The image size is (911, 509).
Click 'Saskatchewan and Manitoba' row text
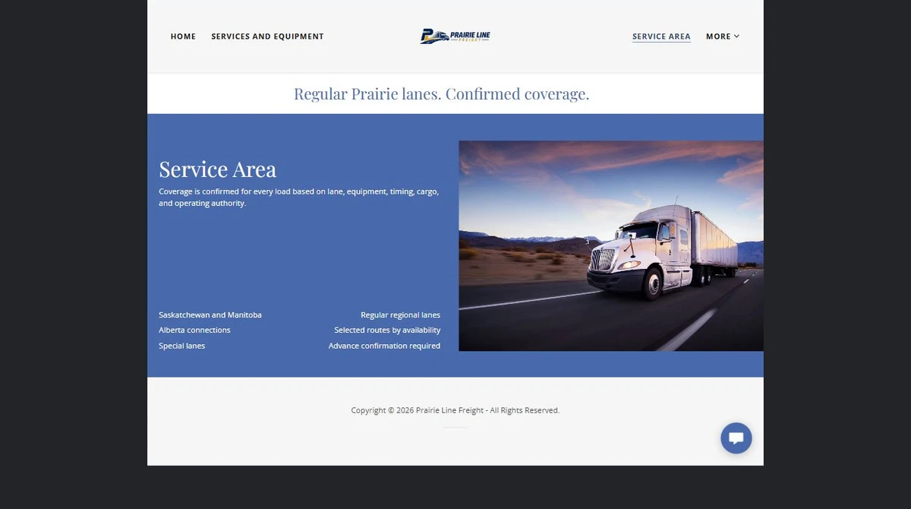pyautogui.click(x=210, y=315)
